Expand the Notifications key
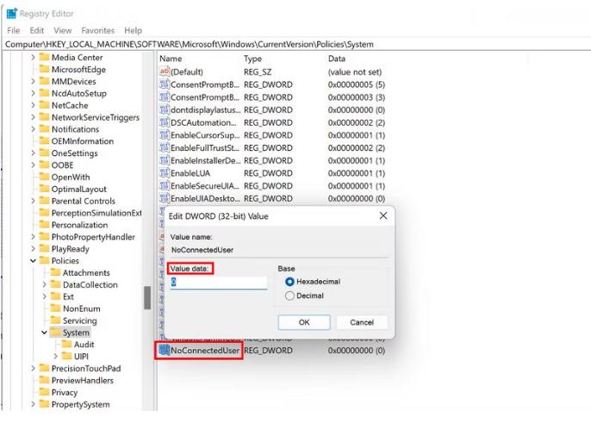 pos(33,129)
